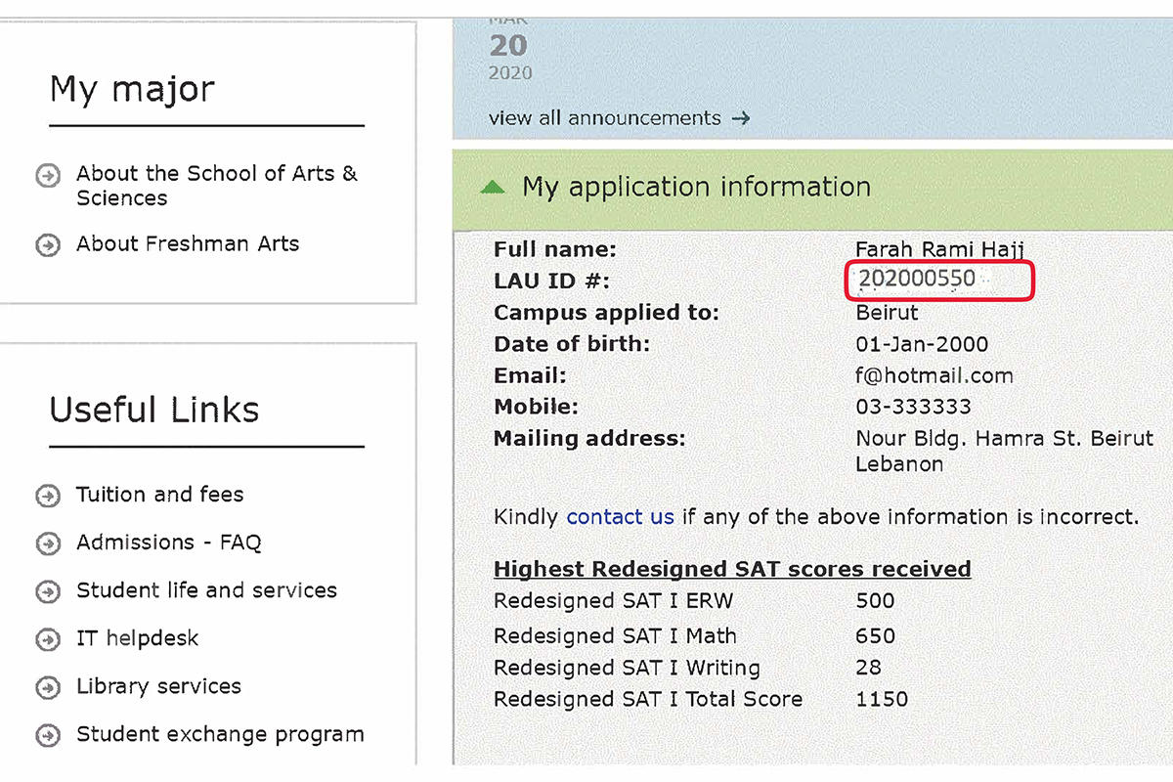
Task: Follow the contact us link
Action: tap(620, 516)
